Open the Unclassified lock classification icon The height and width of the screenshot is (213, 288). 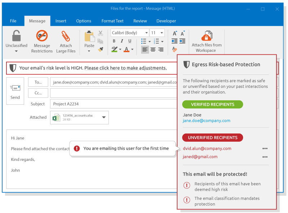(16, 36)
